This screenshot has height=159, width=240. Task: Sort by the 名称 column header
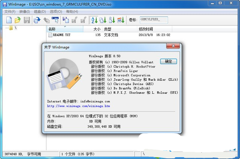(65, 29)
